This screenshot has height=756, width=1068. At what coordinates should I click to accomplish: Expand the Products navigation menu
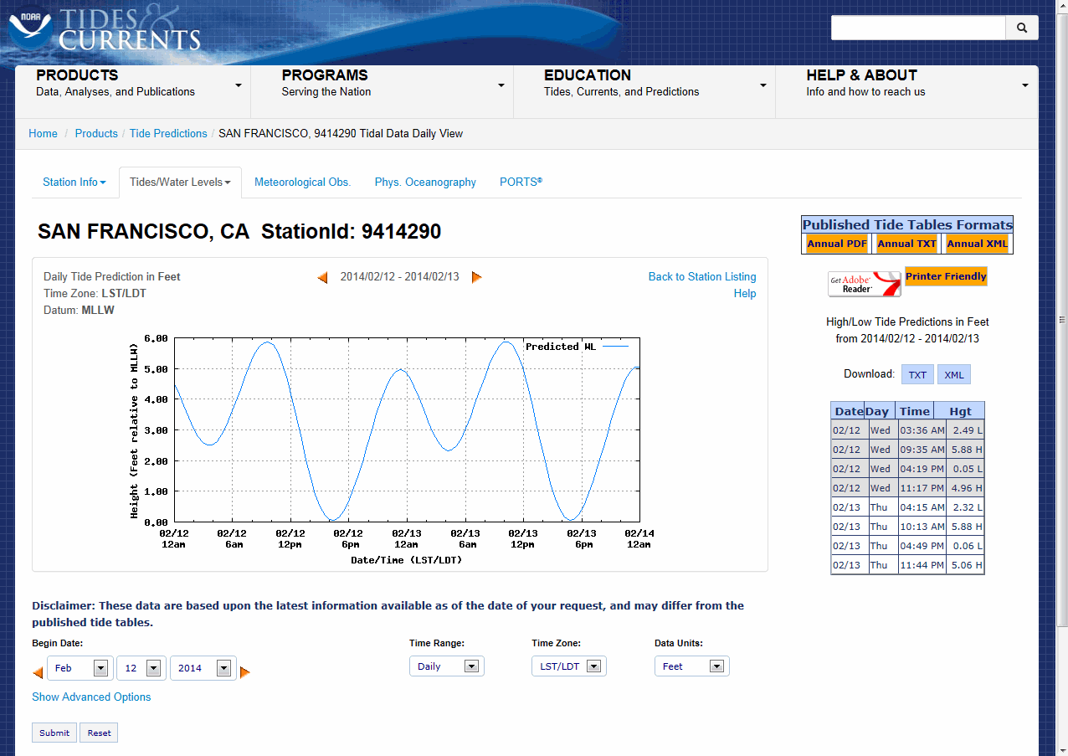point(132,83)
